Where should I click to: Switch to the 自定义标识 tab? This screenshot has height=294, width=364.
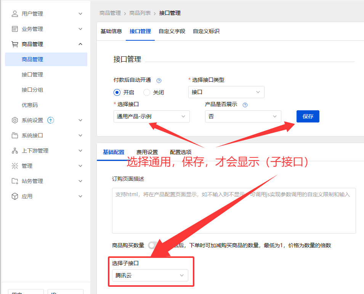click(x=206, y=31)
